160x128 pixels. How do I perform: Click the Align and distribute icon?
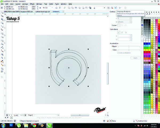(120, 8)
